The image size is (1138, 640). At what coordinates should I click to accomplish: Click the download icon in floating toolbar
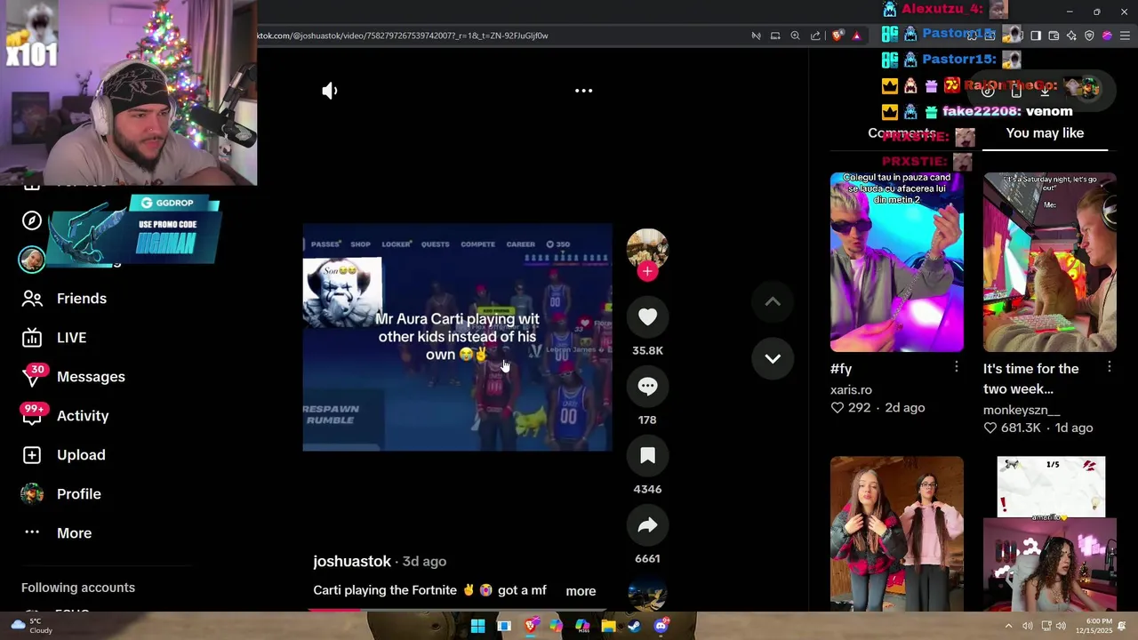point(1046,90)
